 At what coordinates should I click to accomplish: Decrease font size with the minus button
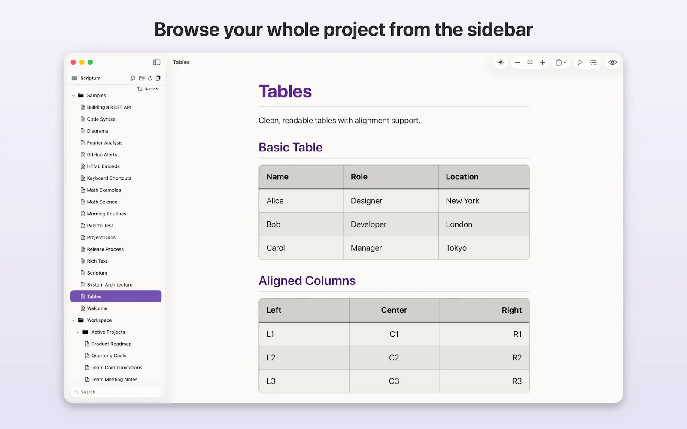point(517,62)
